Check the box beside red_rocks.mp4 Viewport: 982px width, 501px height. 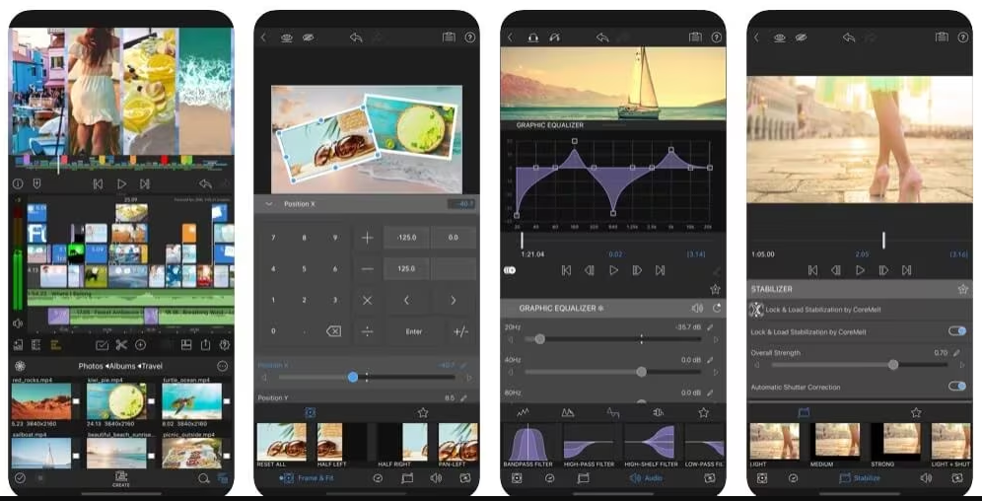click(x=77, y=401)
